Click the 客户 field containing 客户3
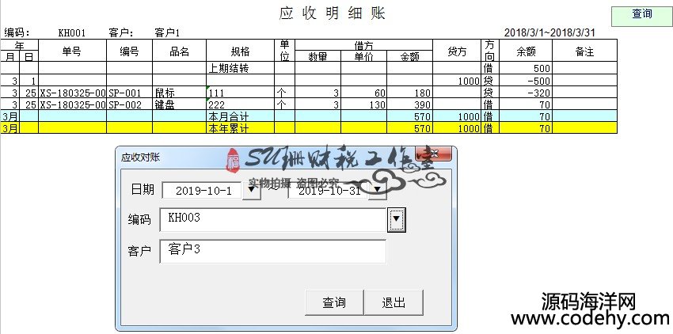The width and height of the screenshot is (673, 334). click(x=272, y=251)
